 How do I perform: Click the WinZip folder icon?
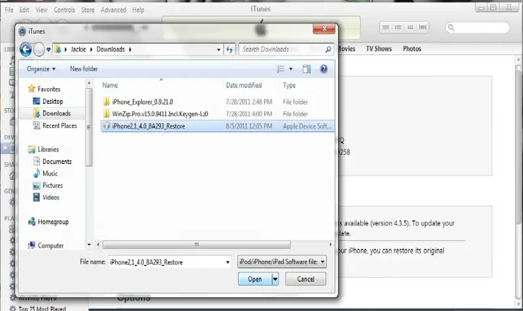(x=107, y=114)
